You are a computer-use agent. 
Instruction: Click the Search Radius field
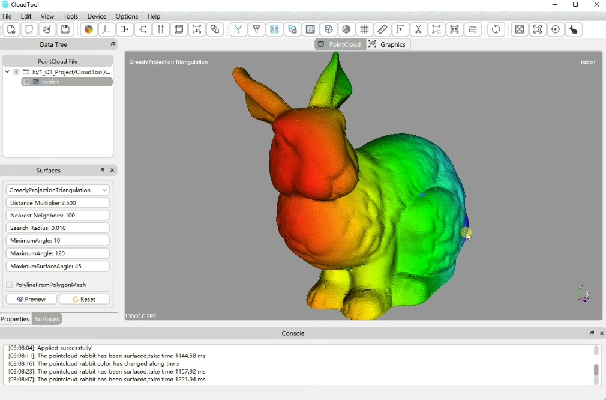coord(58,228)
